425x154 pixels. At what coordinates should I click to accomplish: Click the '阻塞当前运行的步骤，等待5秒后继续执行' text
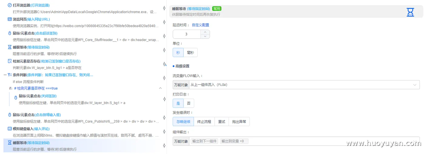(x=45, y=54)
